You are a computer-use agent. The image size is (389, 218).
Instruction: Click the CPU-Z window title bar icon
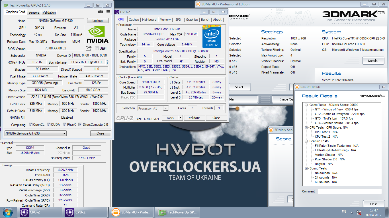tap(117, 12)
